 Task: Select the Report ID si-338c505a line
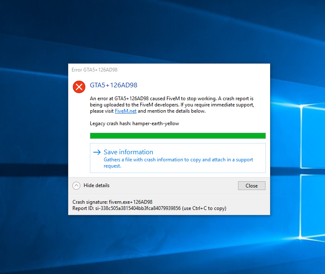click(149, 208)
